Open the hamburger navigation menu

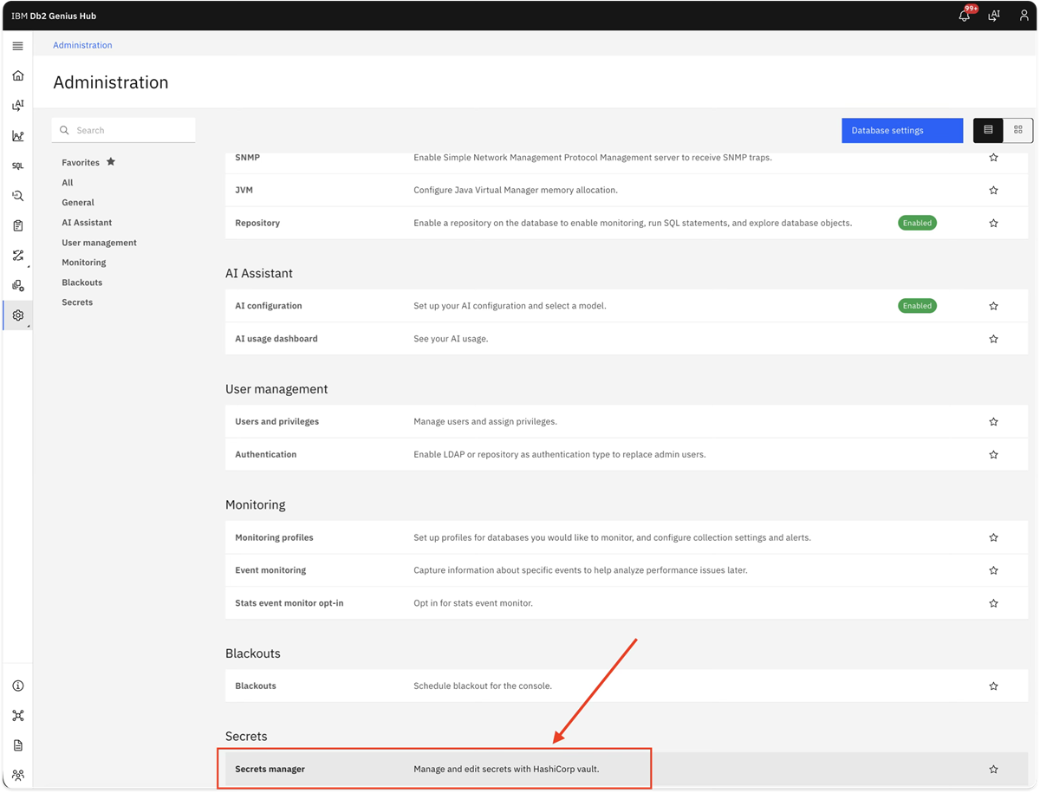[17, 46]
